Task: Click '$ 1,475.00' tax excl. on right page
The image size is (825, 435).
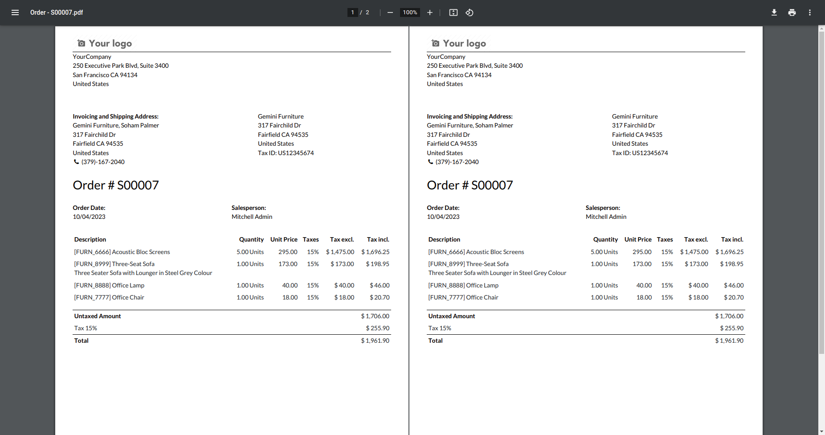Action: pos(694,252)
